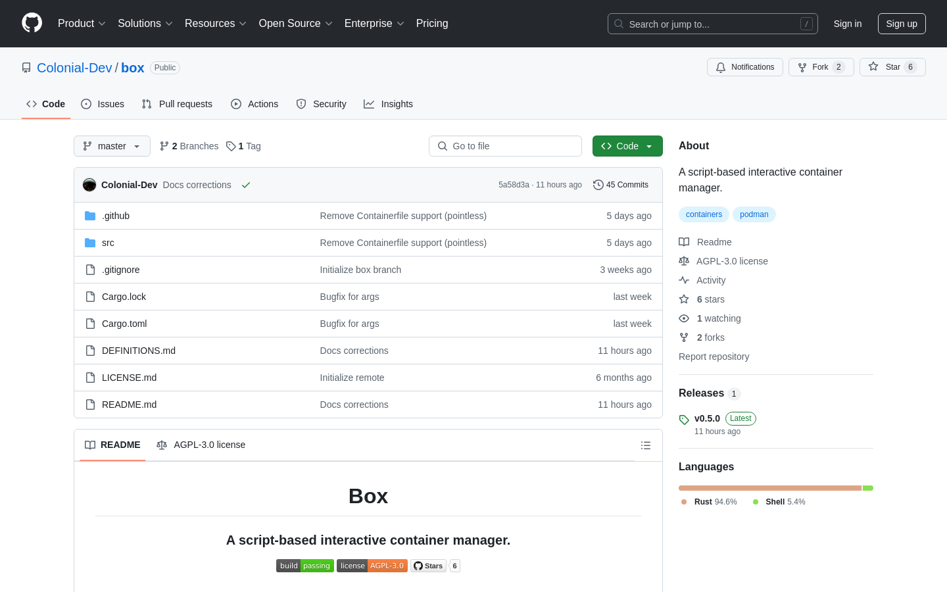
Task: Switch to the Security tab
Action: point(321,104)
